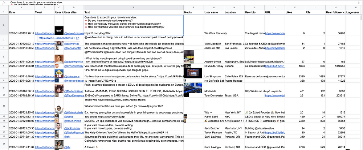Select the 'Location' header cell
363x150 pixels.
(234, 12)
